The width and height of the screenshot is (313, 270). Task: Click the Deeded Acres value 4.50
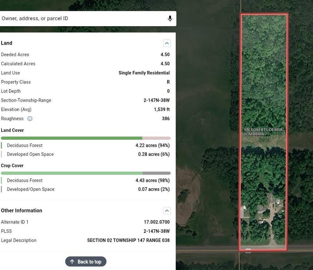(x=165, y=54)
